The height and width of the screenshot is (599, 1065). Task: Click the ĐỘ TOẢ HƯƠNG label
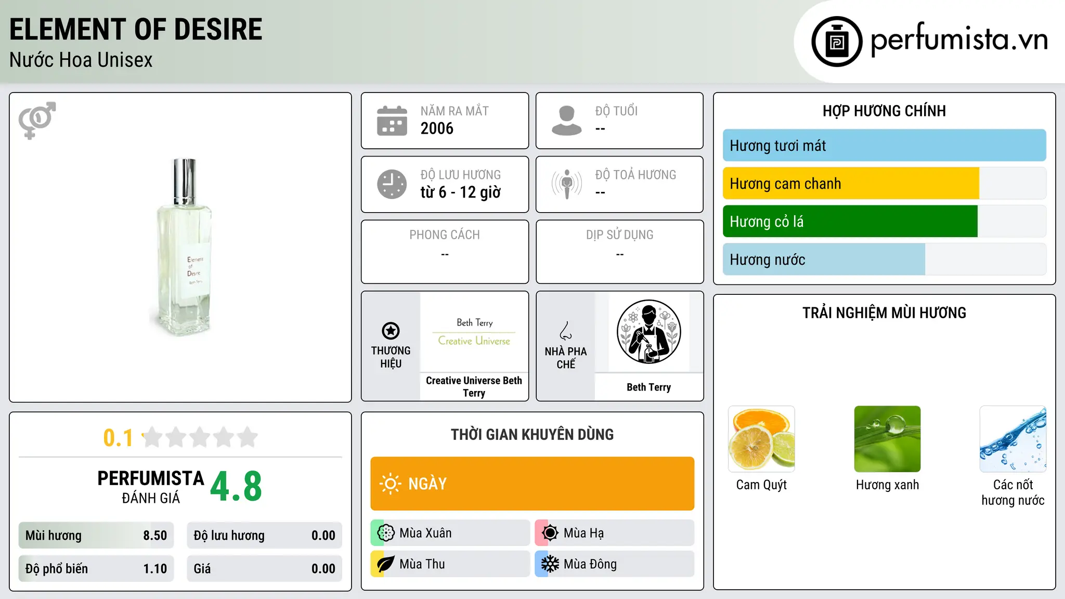[635, 175]
